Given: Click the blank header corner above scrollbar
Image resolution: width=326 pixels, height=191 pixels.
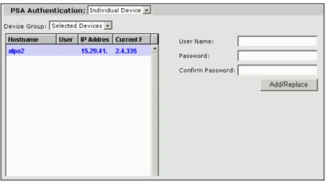Looking at the screenshot, I should (155, 40).
